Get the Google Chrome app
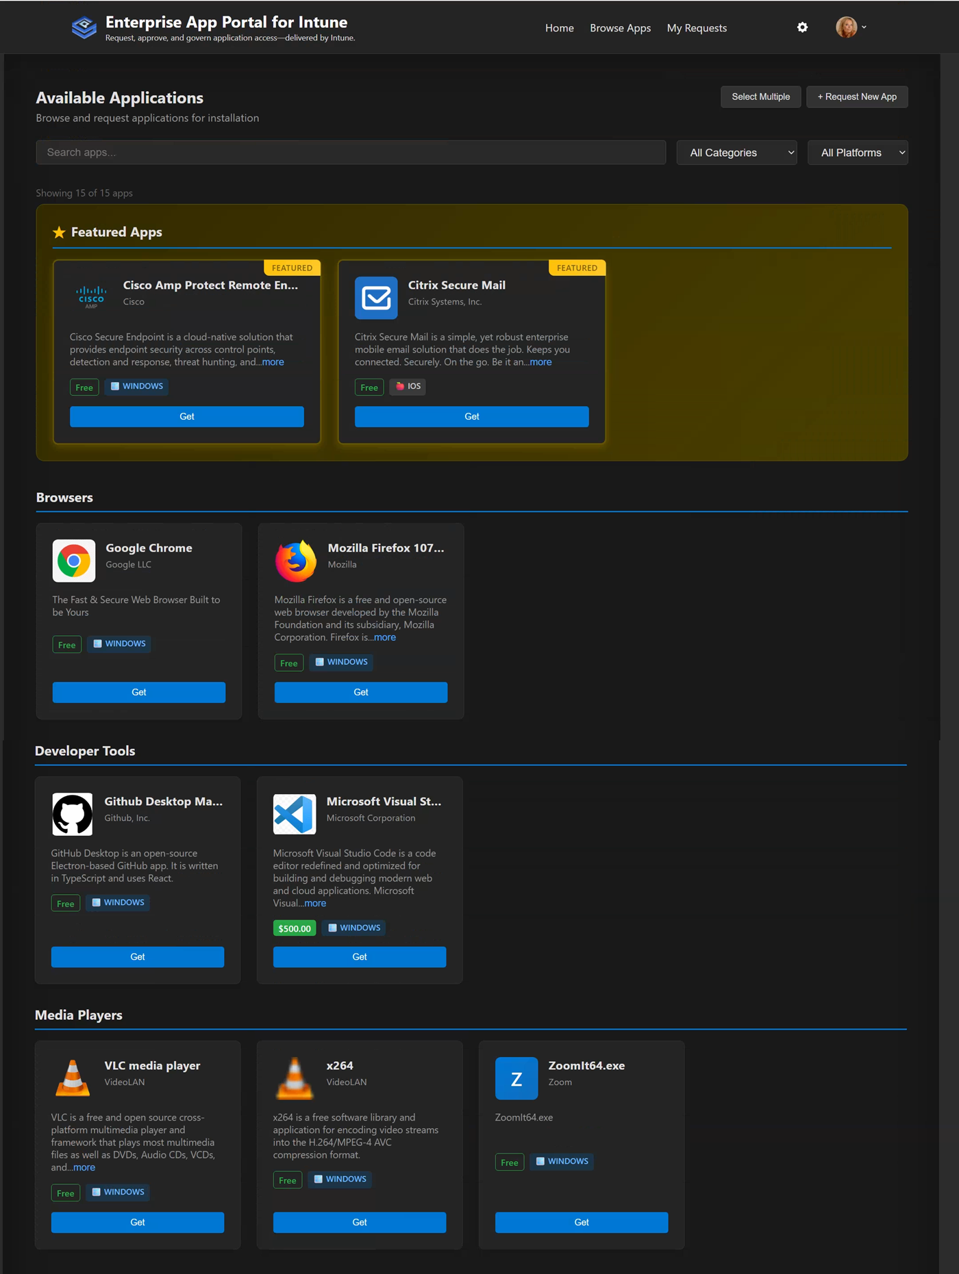The image size is (959, 1274). pos(139,692)
